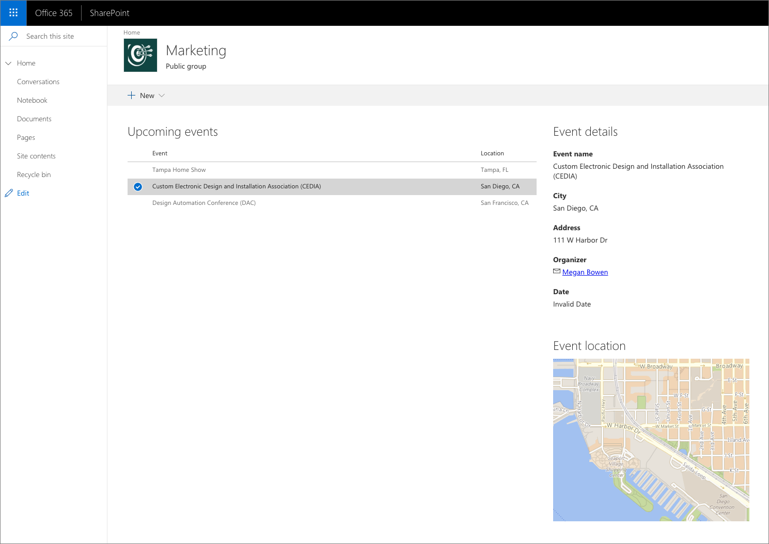Collapse the Home navigation section
The width and height of the screenshot is (769, 544).
(8, 63)
